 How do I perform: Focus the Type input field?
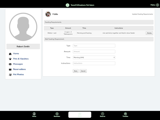94,46
